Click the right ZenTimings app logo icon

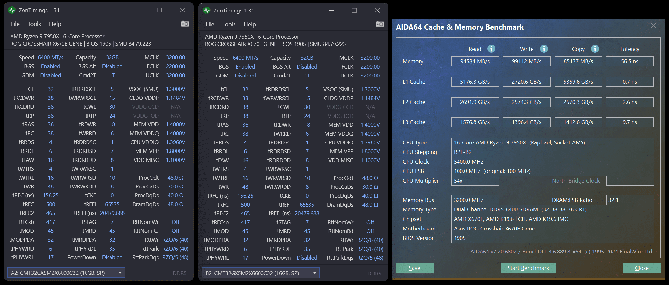[207, 11]
